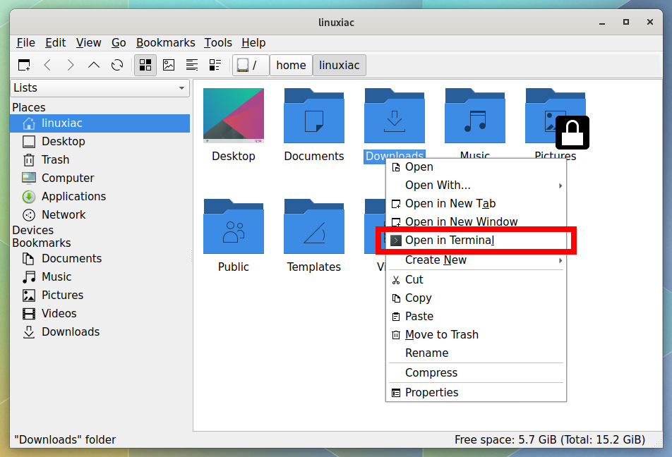Image resolution: width=672 pixels, height=457 pixels.
Task: Choose Copy in context menu
Action: (x=476, y=298)
